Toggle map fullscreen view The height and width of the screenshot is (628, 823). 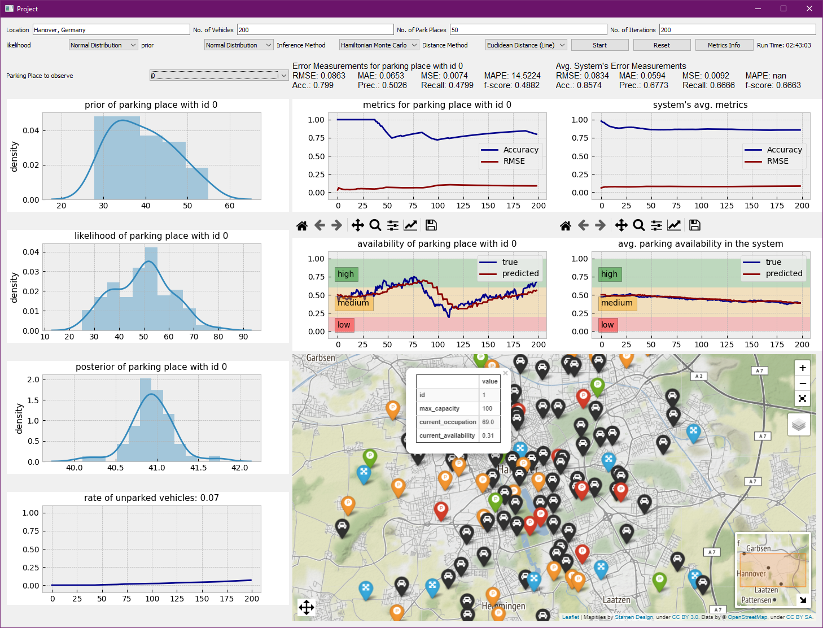click(803, 399)
